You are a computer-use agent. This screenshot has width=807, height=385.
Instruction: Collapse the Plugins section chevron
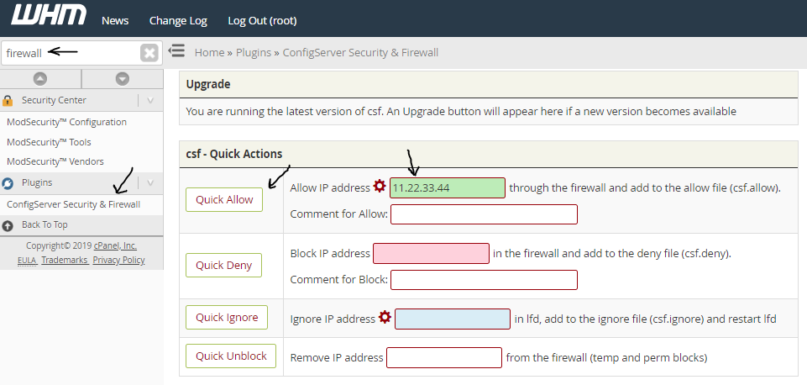coord(150,182)
